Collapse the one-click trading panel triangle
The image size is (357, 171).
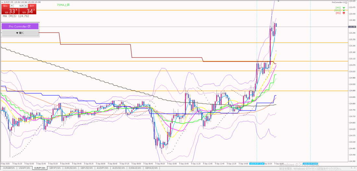point(2,2)
